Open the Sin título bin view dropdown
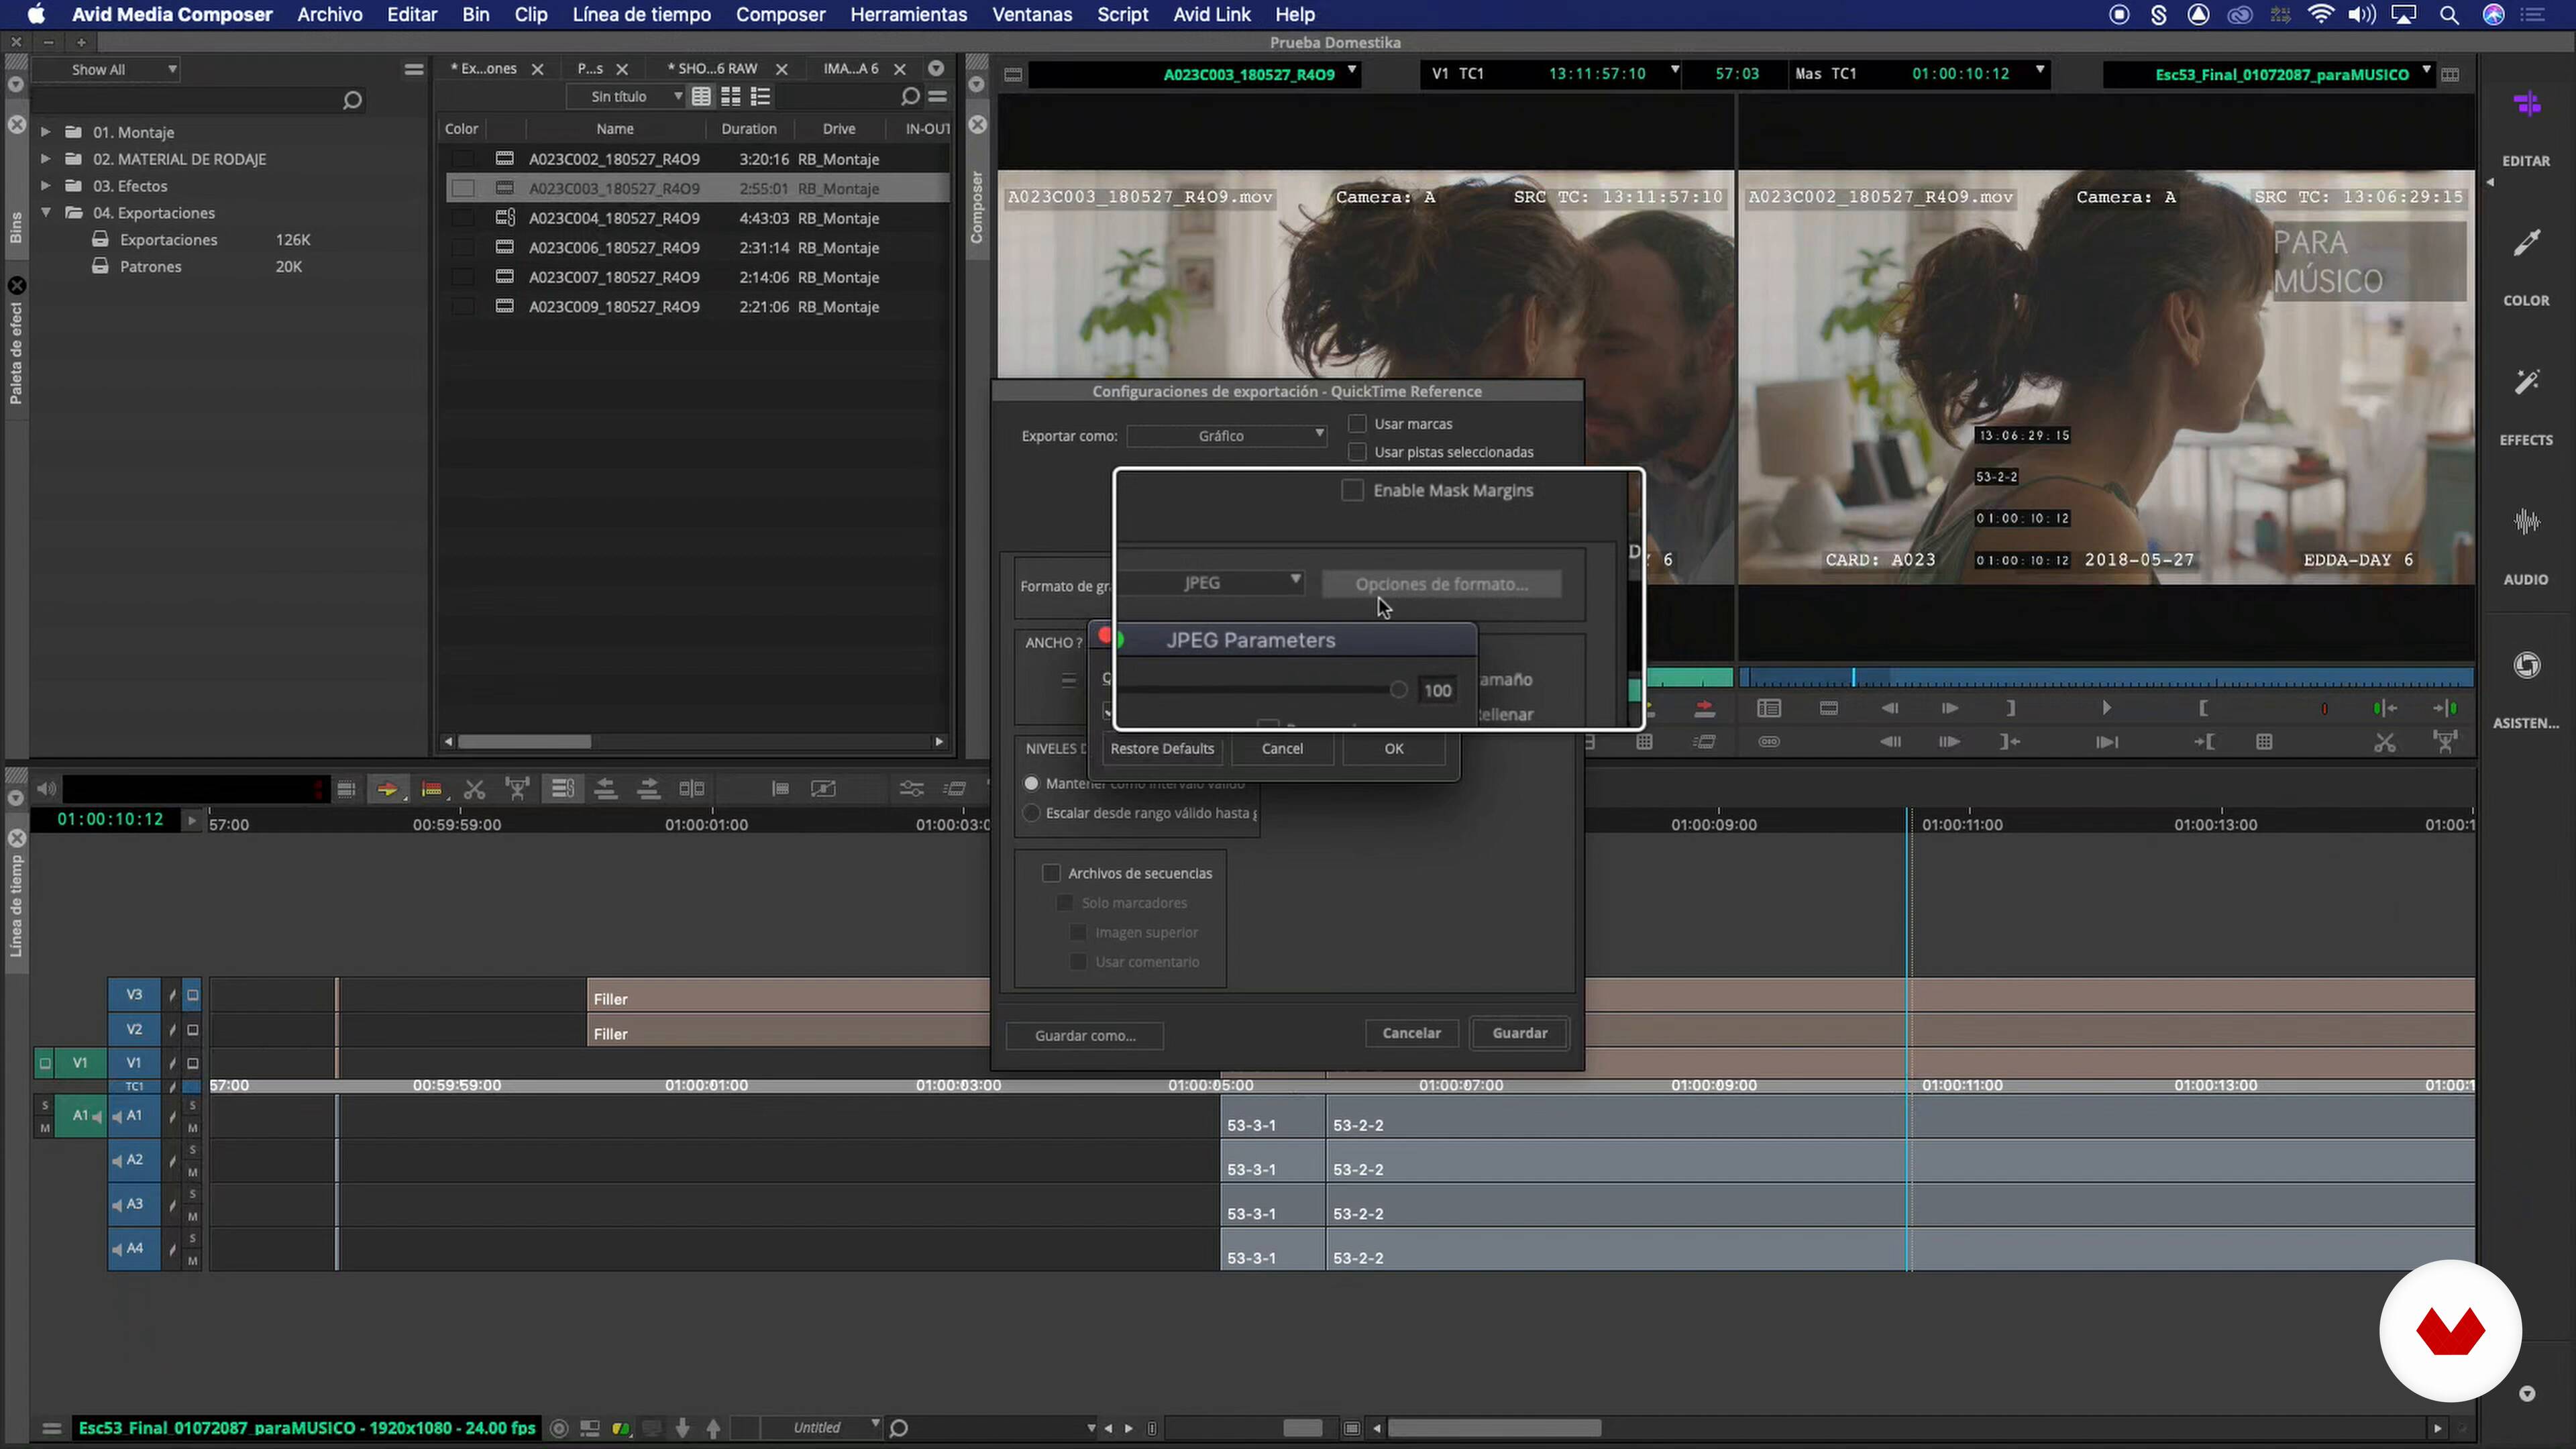 (626, 97)
